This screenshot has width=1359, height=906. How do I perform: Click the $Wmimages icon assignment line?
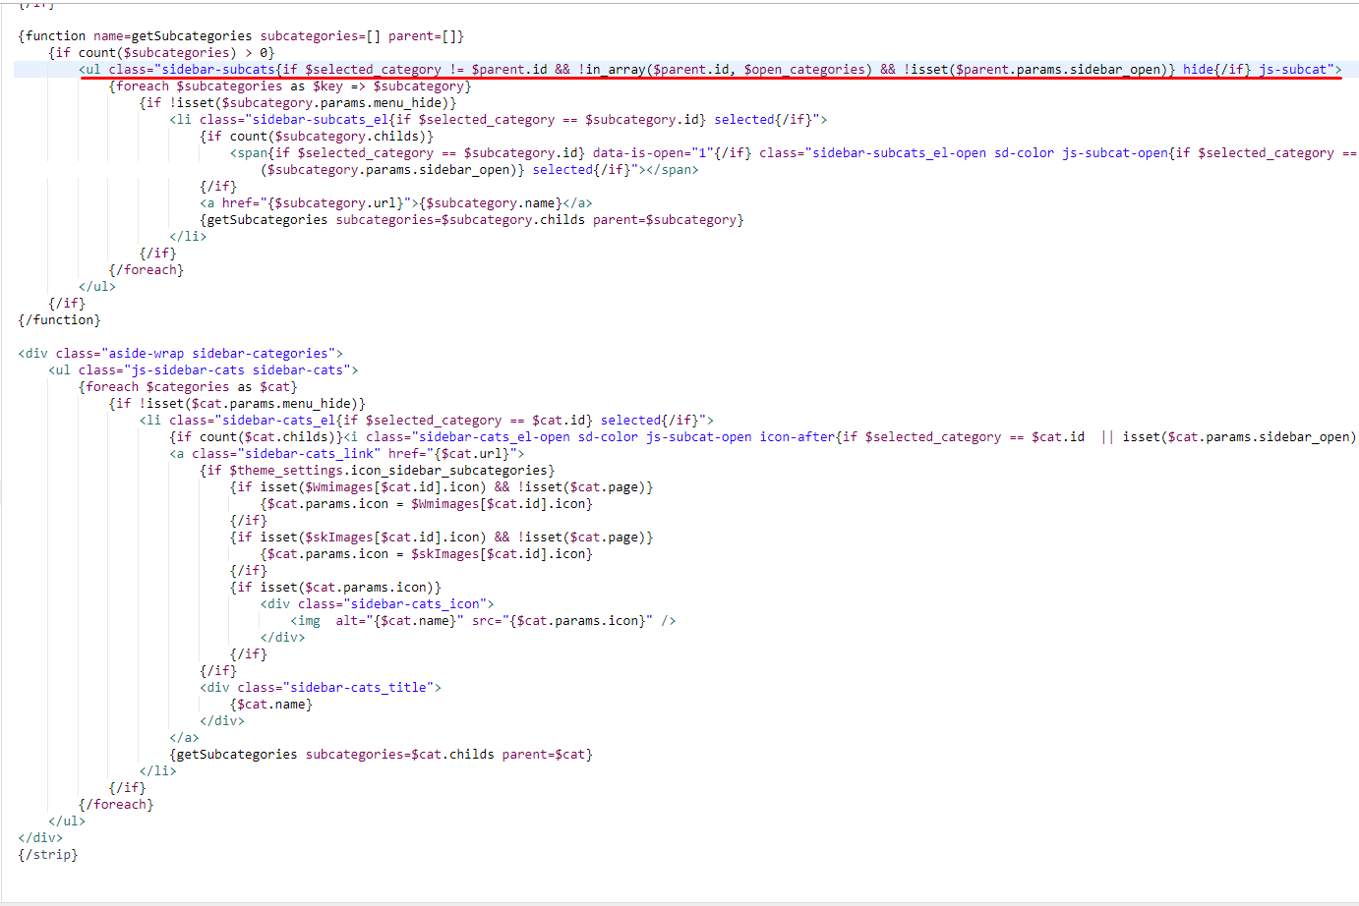(427, 504)
